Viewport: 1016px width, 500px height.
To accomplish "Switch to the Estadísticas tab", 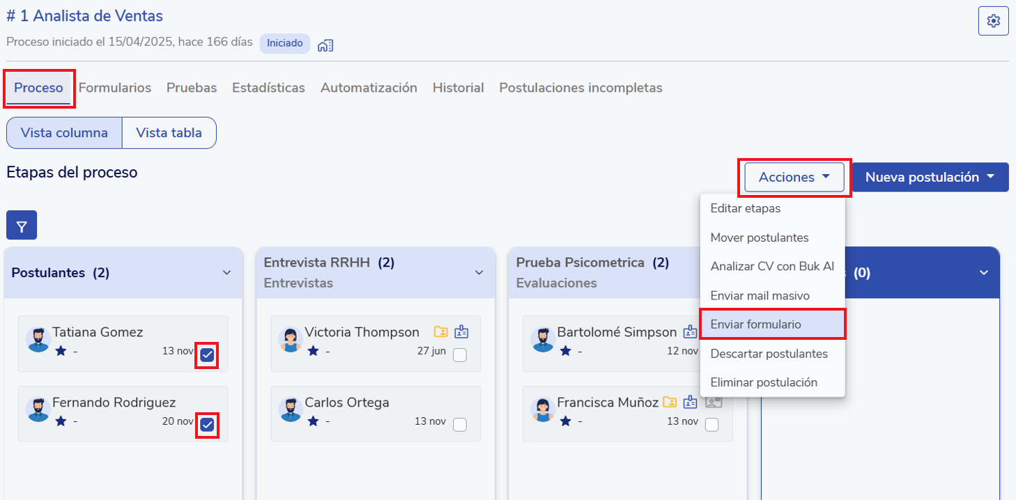I will click(x=268, y=88).
